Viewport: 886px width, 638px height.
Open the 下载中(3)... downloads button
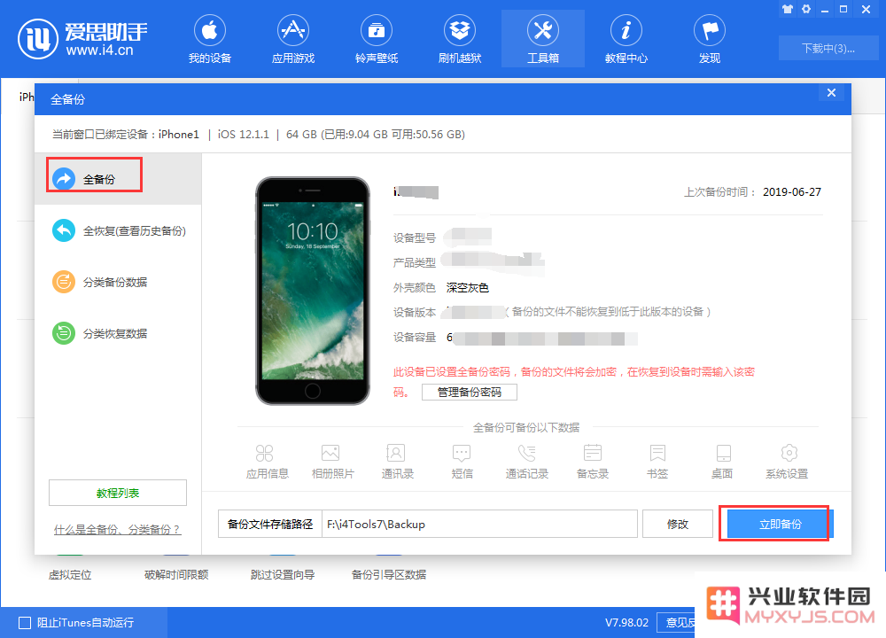click(828, 48)
